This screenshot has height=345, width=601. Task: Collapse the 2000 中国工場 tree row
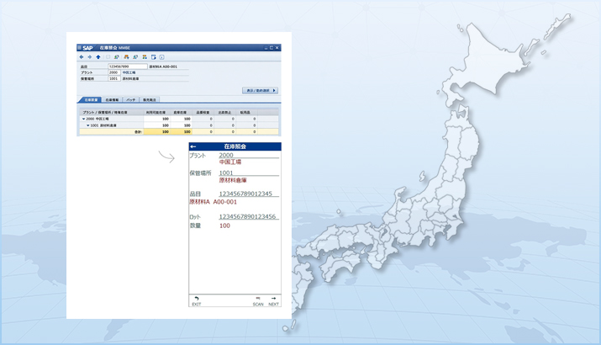[83, 119]
